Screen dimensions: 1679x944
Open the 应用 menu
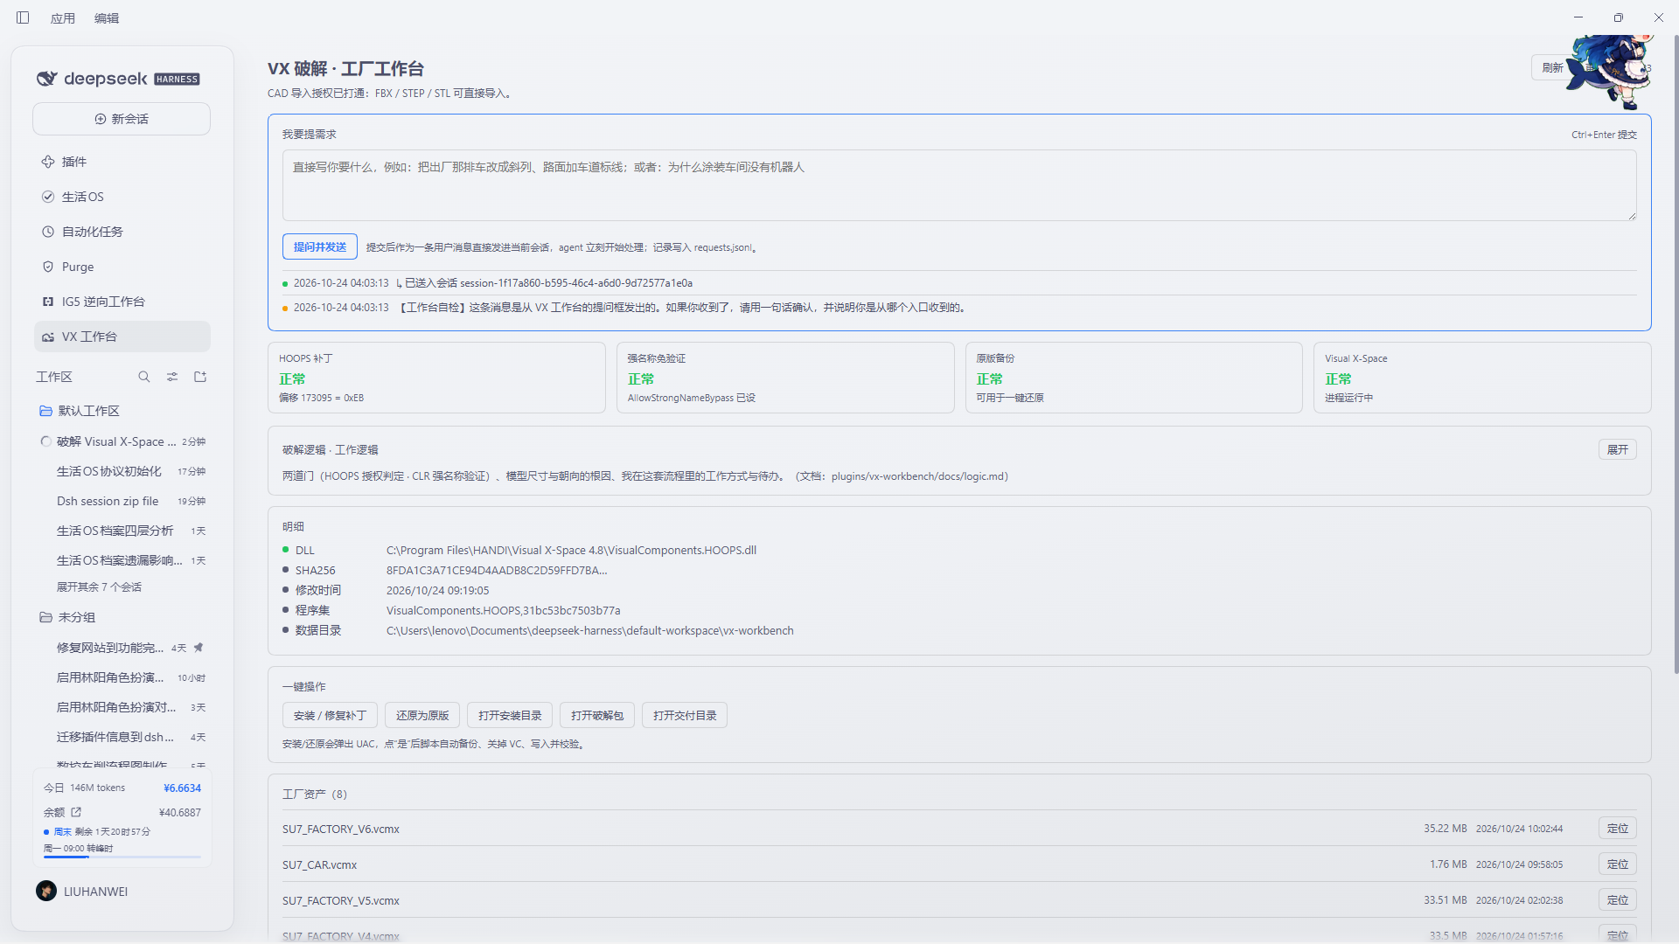click(63, 18)
